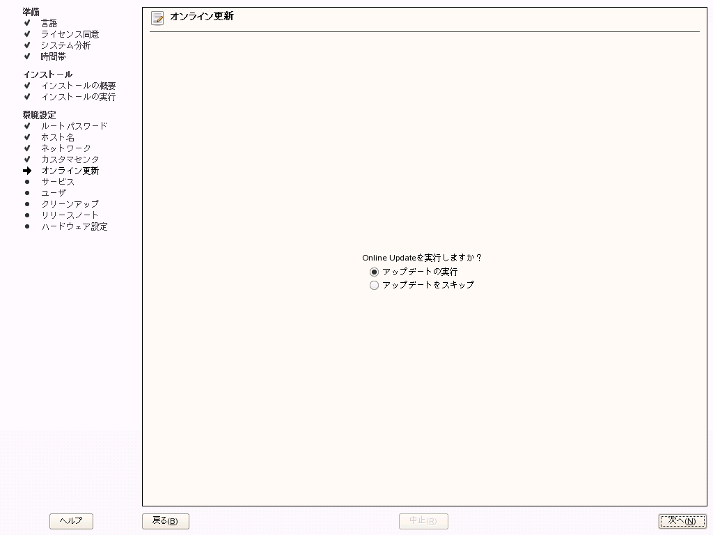713x535 pixels.
Task: Click the checkmark icon beside 言語
Action: (x=26, y=22)
